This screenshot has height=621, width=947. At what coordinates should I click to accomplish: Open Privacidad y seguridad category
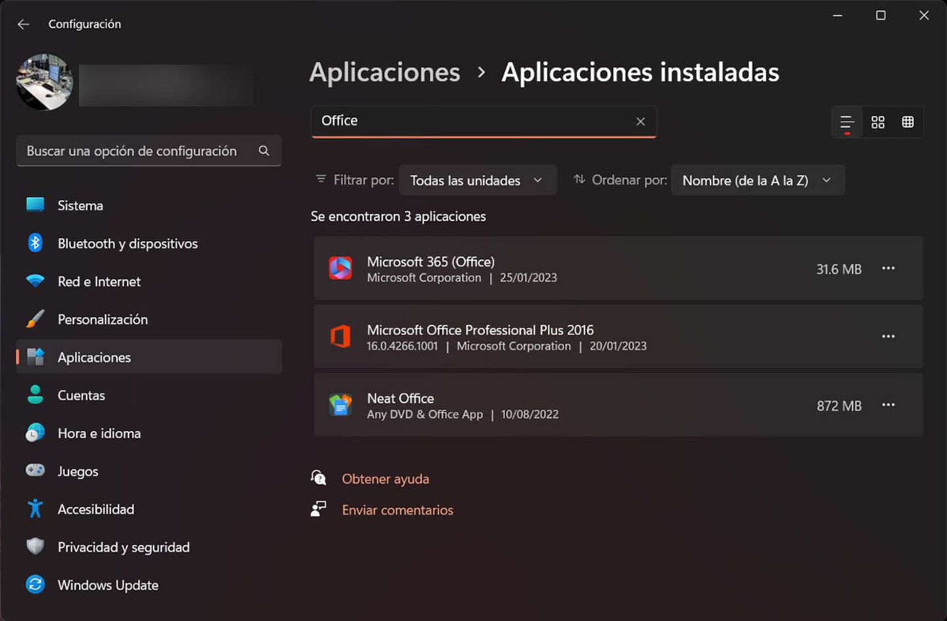click(x=149, y=547)
